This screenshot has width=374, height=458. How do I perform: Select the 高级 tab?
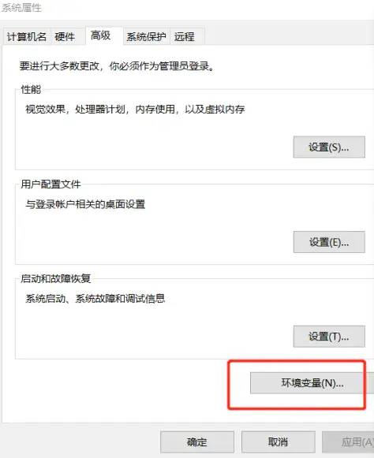click(x=100, y=35)
